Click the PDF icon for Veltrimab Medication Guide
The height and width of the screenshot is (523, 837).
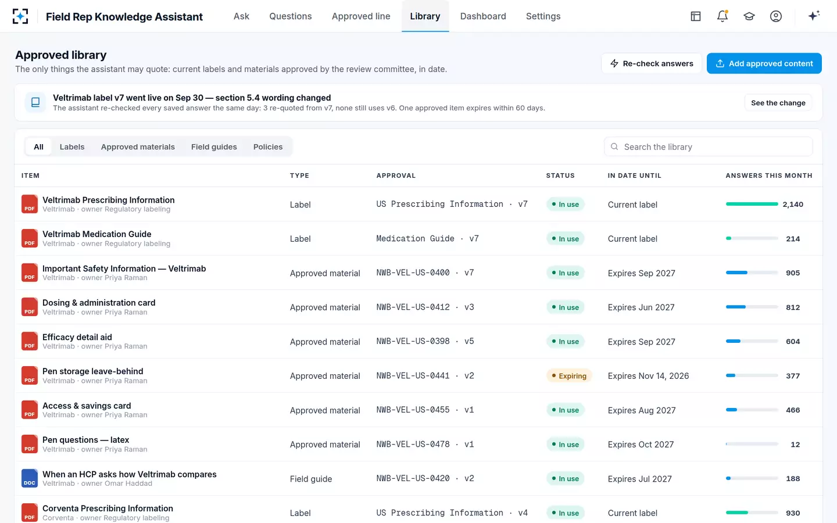(30, 238)
